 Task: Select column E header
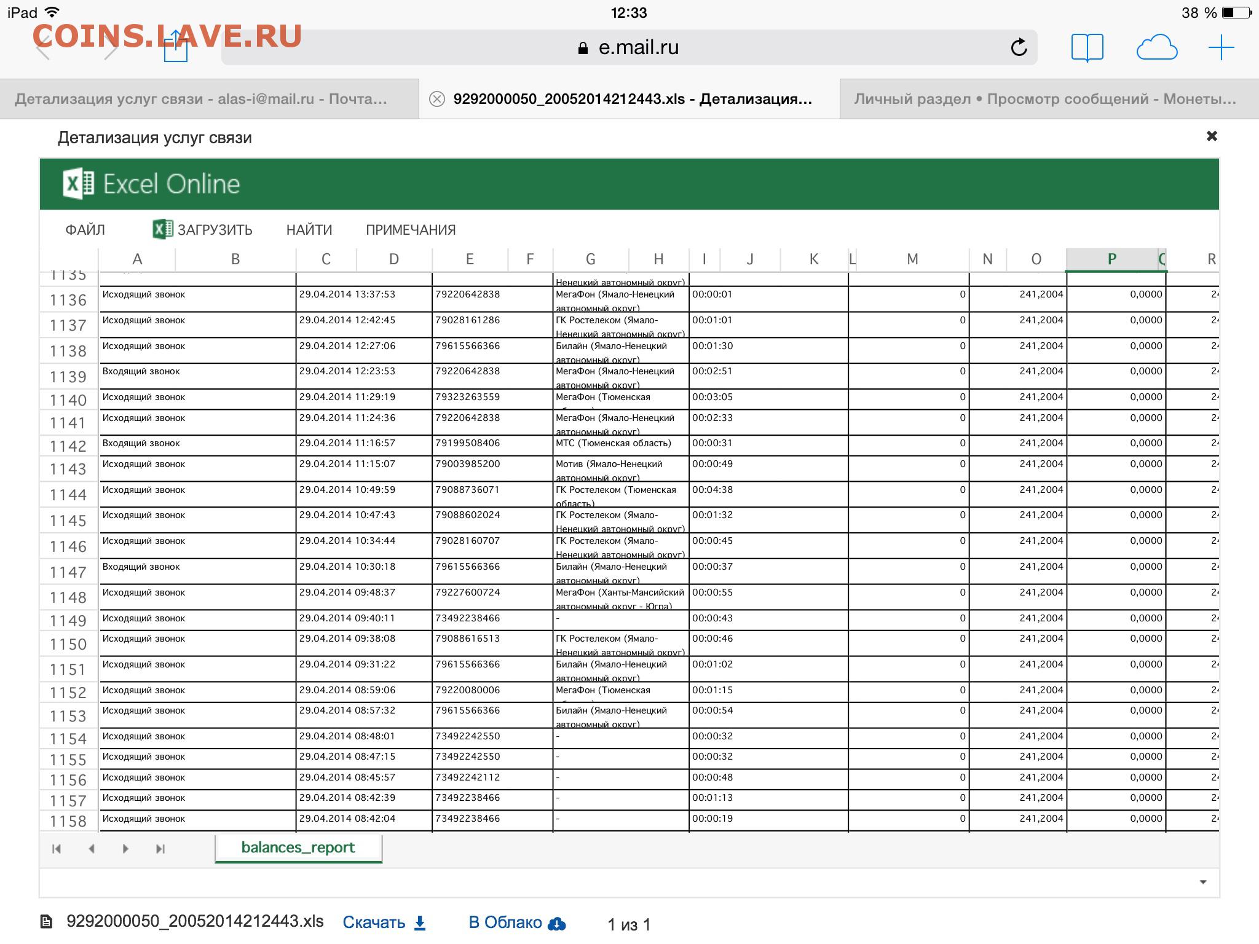coord(470,259)
